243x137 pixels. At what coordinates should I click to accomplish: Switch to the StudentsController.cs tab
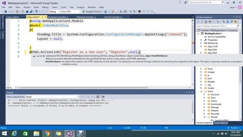[58, 17]
